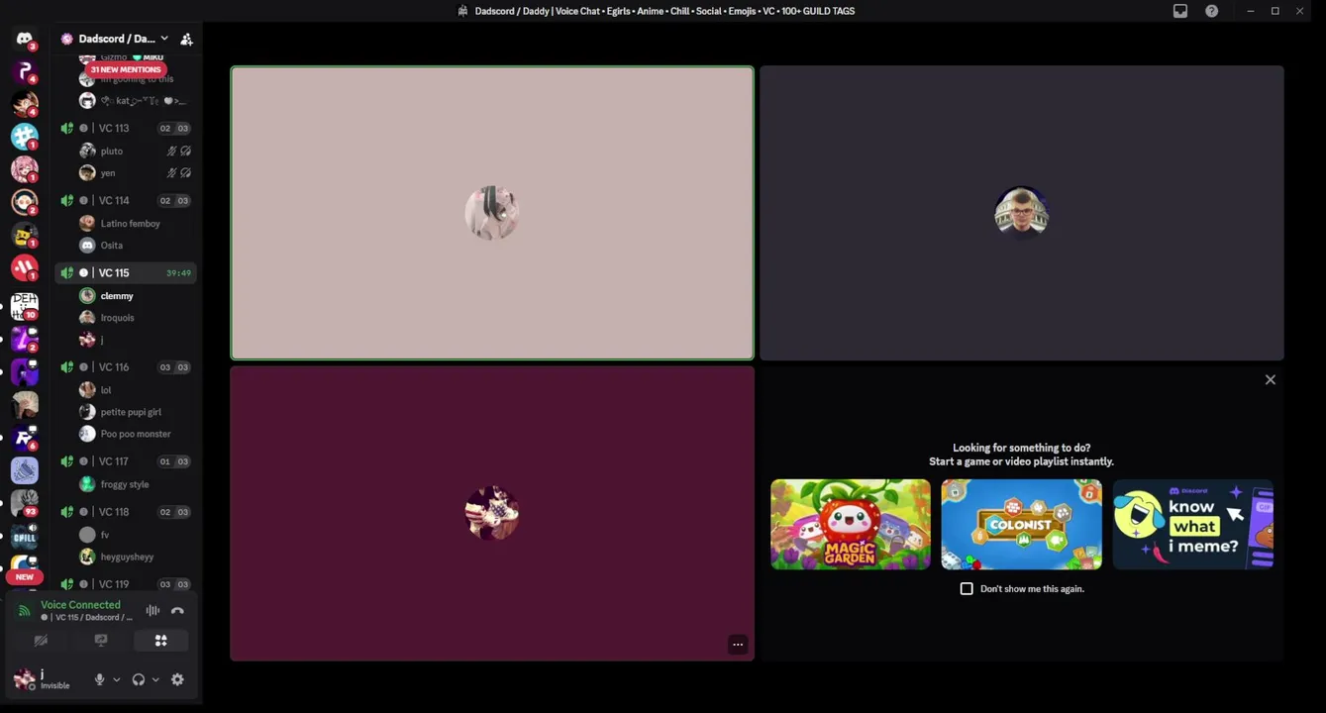Close the activities suggestion panel
The height and width of the screenshot is (713, 1326).
point(1271,379)
